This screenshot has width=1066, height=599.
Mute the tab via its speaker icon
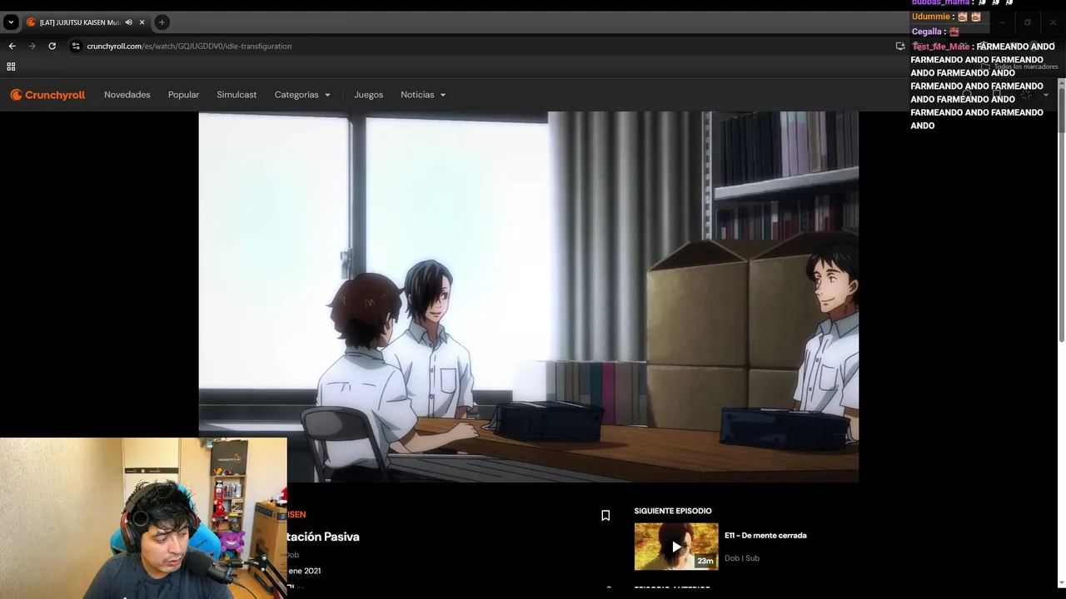(x=128, y=22)
